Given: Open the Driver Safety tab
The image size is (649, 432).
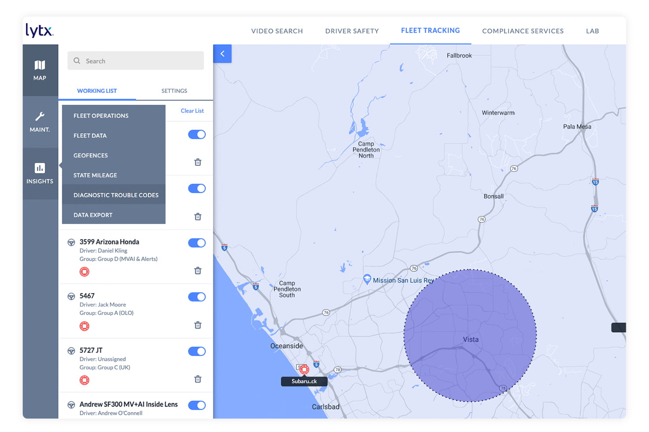Looking at the screenshot, I should click(x=352, y=31).
